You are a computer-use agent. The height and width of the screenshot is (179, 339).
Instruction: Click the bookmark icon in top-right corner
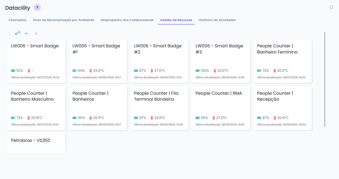pyautogui.click(x=331, y=7)
